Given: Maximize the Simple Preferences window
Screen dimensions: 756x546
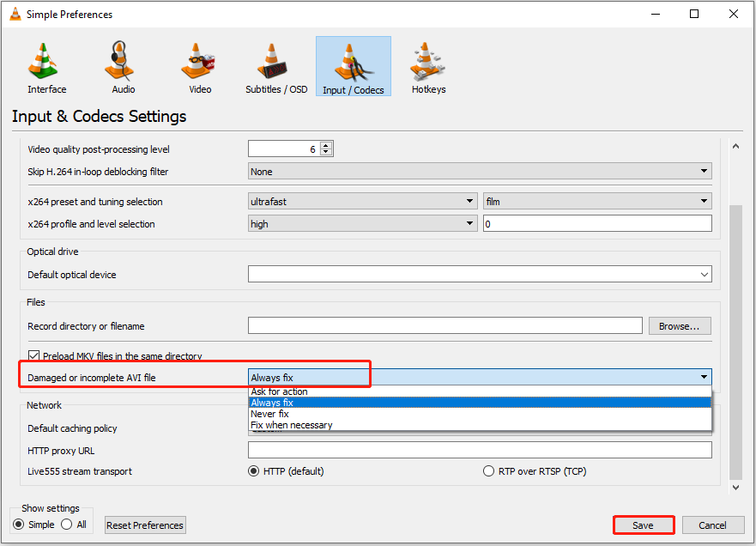Looking at the screenshot, I should [x=694, y=14].
